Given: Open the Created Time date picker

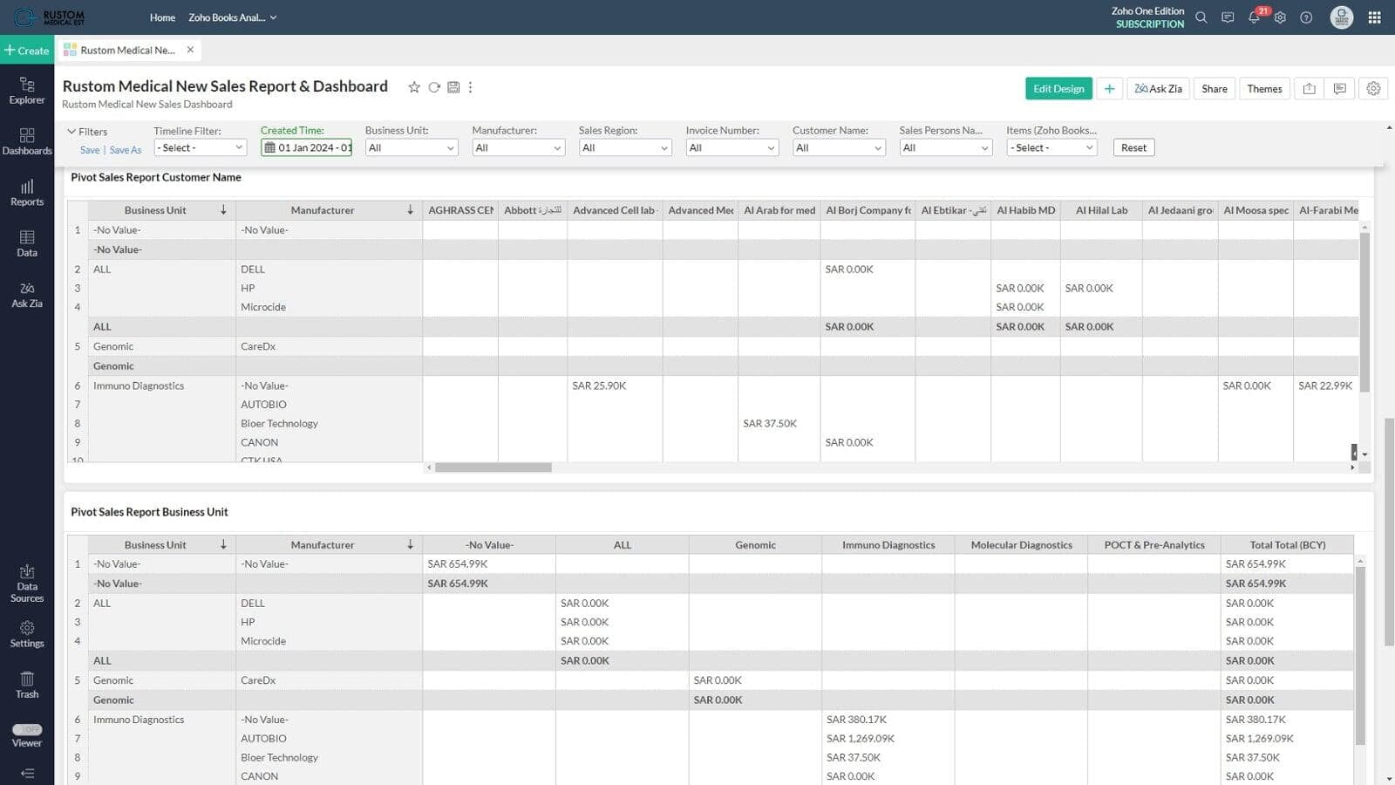Looking at the screenshot, I should coord(307,147).
